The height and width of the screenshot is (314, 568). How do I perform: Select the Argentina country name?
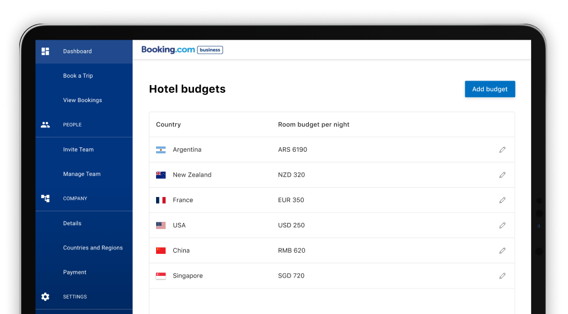[x=187, y=150]
